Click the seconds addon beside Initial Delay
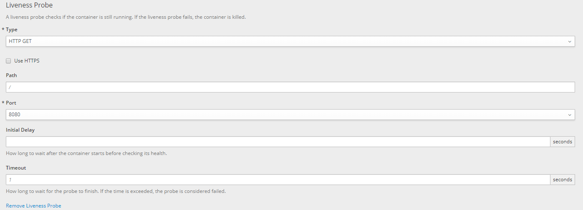583x210 pixels. click(x=563, y=142)
